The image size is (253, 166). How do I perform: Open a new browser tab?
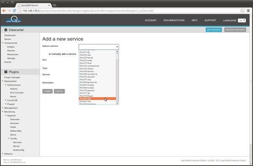tap(54, 5)
